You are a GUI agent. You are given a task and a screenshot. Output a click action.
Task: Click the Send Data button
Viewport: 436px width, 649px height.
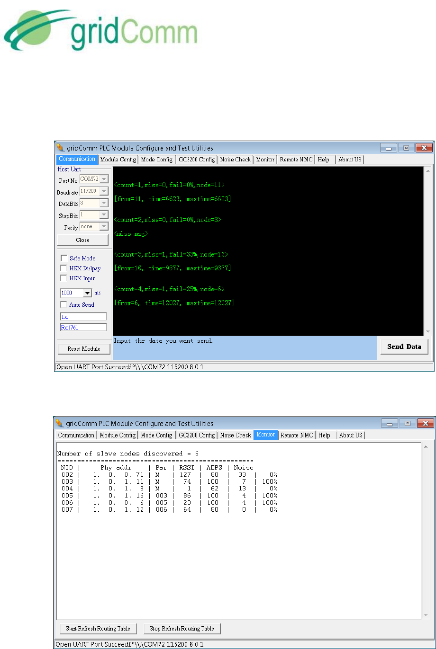(x=404, y=347)
